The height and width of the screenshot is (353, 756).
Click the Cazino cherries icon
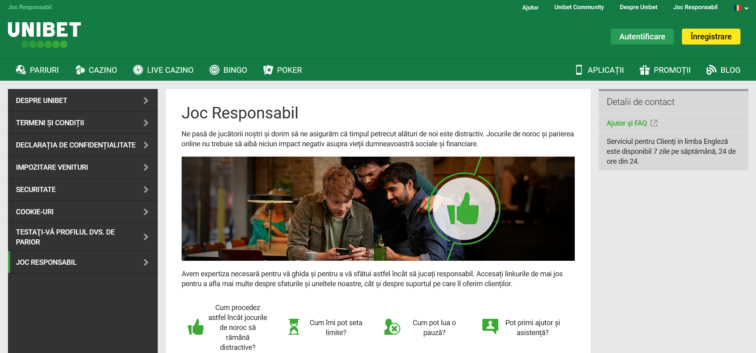click(x=80, y=70)
